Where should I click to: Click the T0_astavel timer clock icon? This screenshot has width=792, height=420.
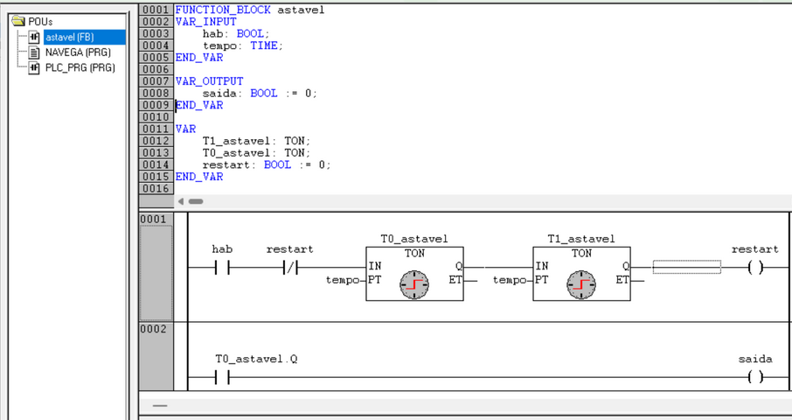coord(414,284)
